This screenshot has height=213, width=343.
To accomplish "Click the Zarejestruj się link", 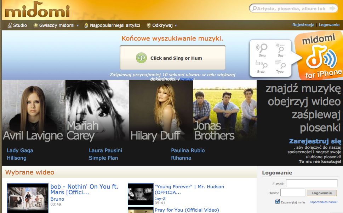I will [315, 141].
